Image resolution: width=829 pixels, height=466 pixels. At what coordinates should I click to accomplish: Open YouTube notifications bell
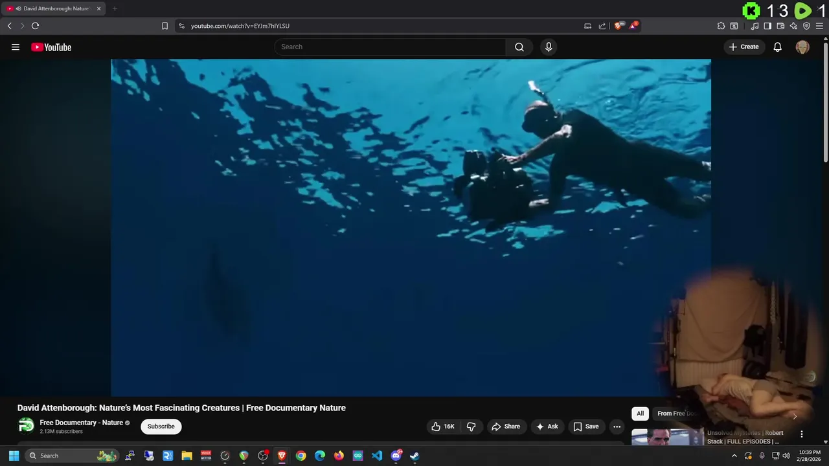pos(778,47)
